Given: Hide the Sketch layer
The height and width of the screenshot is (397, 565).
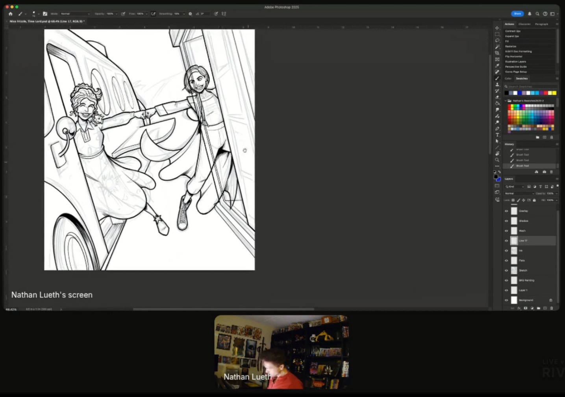Looking at the screenshot, I should pos(507,270).
